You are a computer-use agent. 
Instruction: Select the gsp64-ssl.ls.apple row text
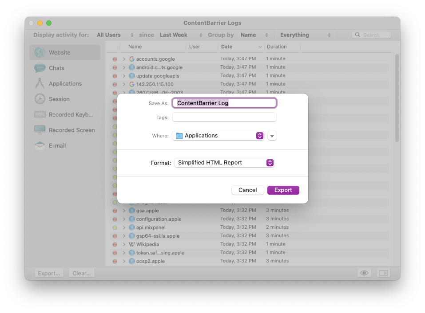click(158, 236)
